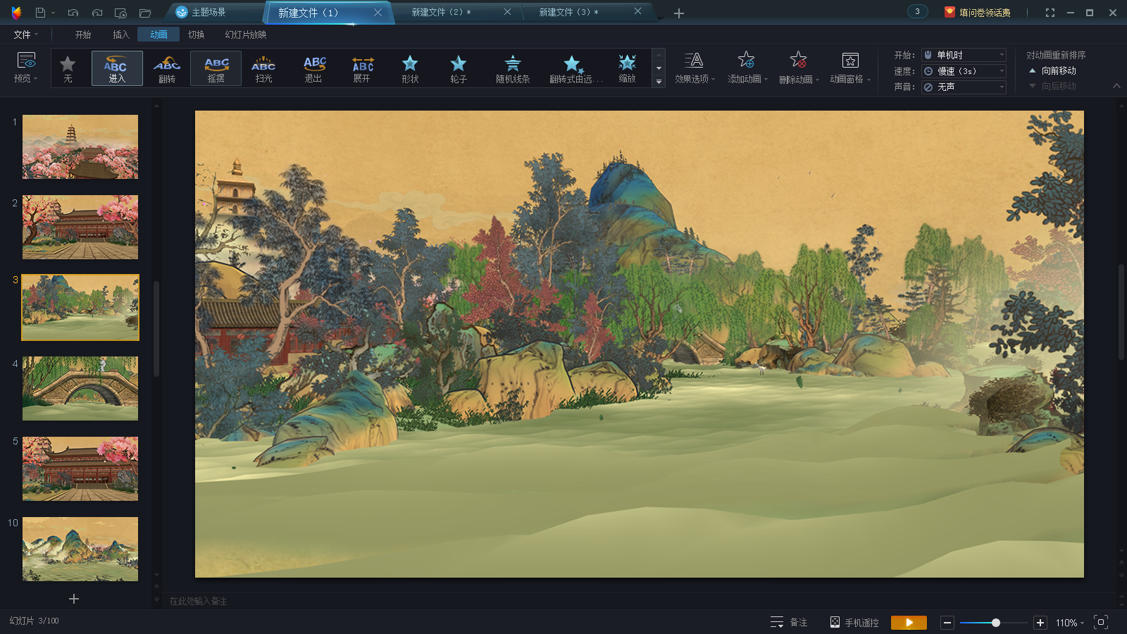
Task: Switch to the 插入 insert tab
Action: tap(121, 35)
